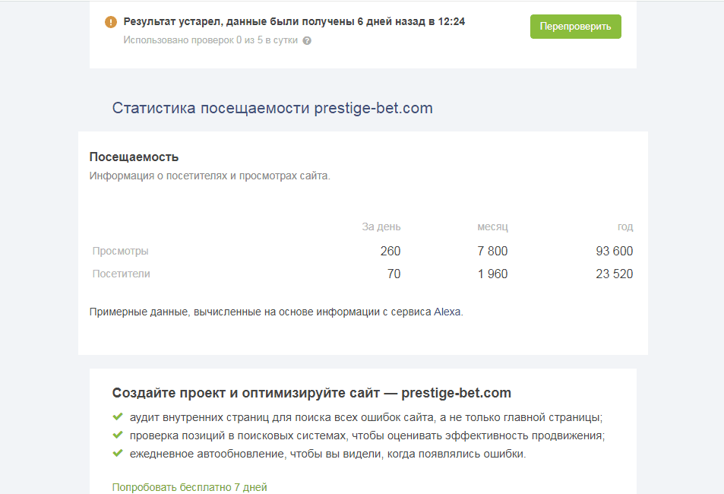This screenshot has height=494, width=724.
Task: Click the daily views value 260
Action: [x=390, y=251]
